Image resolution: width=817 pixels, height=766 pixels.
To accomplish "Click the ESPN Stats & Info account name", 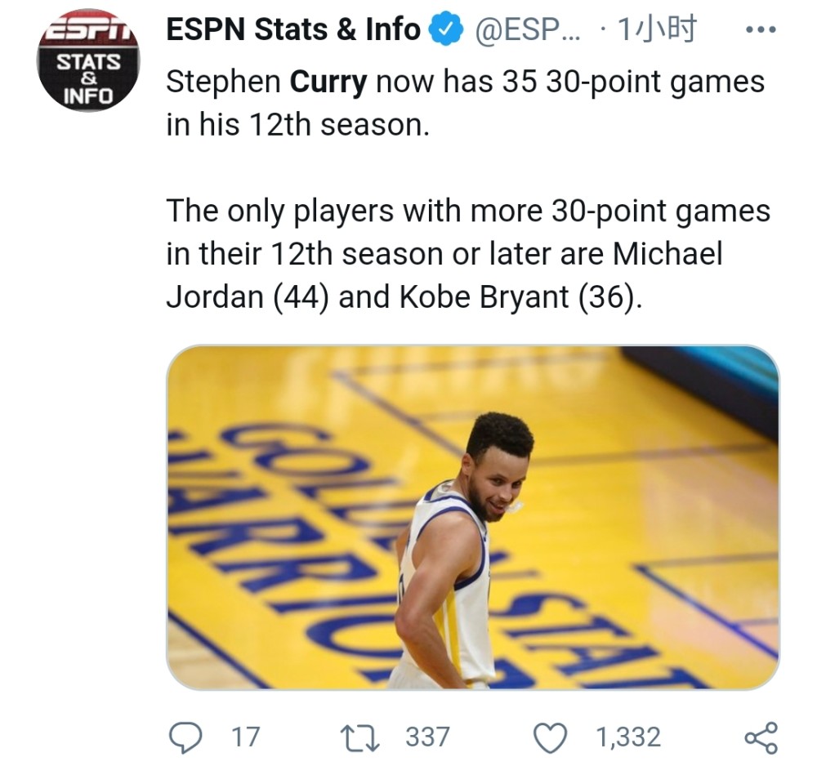I will [292, 31].
